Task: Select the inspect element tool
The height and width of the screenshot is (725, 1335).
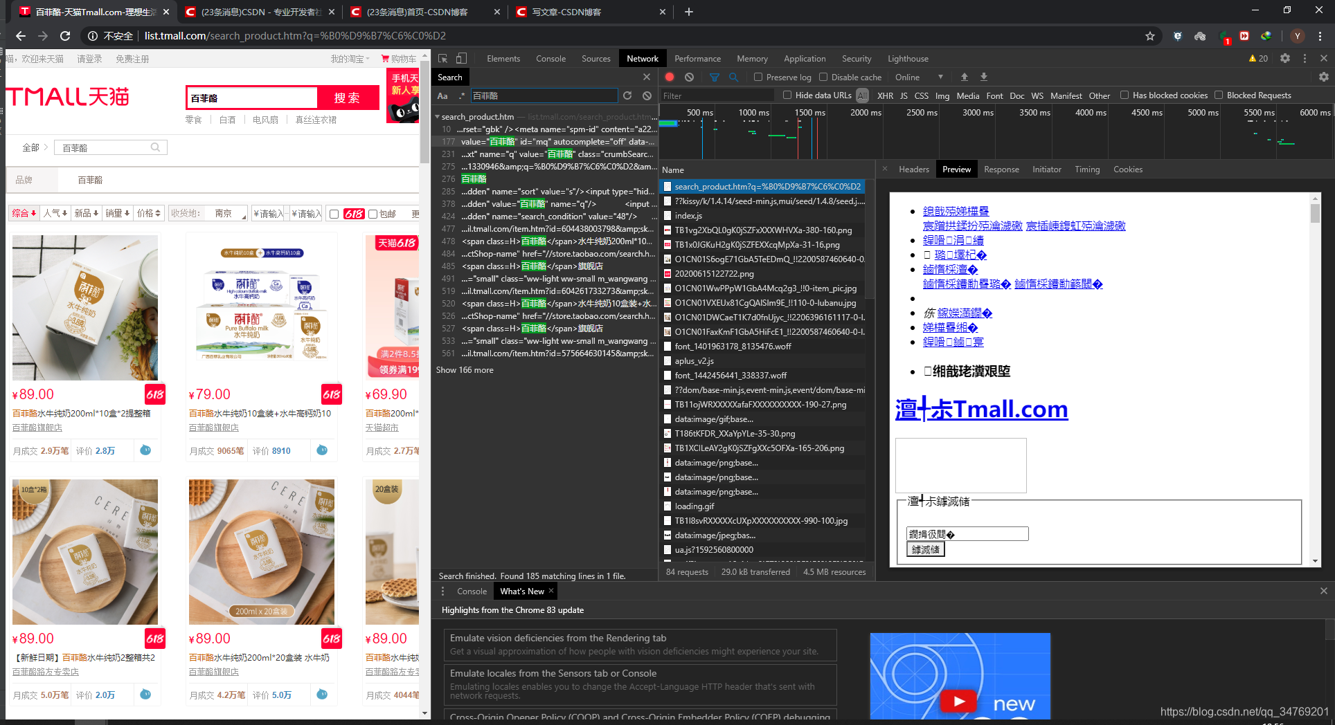Action: [444, 58]
